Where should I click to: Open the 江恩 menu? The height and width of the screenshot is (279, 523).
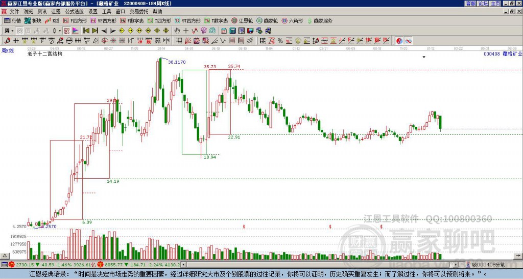56,12
